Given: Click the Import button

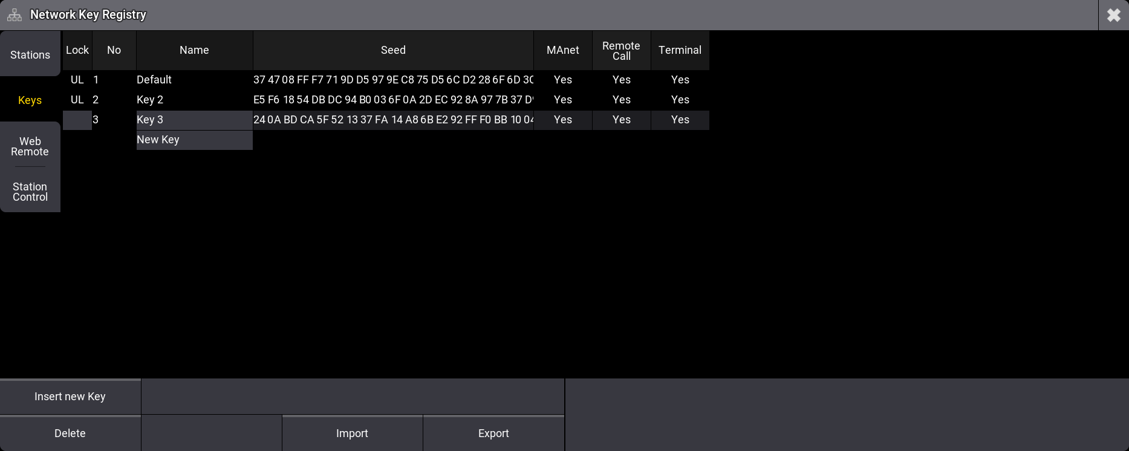Looking at the screenshot, I should pyautogui.click(x=352, y=433).
